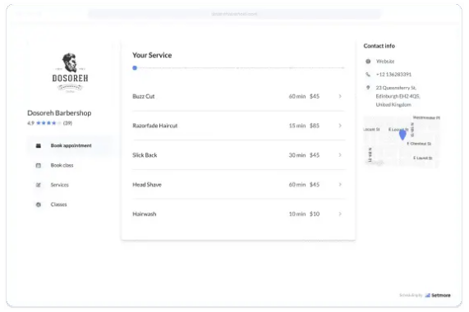Select the Buzz Cut service
Image resolution: width=469 pixels, height=312 pixels.
(238, 96)
